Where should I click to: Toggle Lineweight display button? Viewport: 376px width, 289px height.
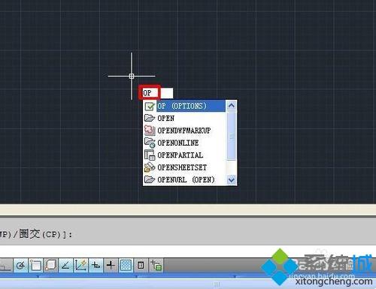click(111, 266)
